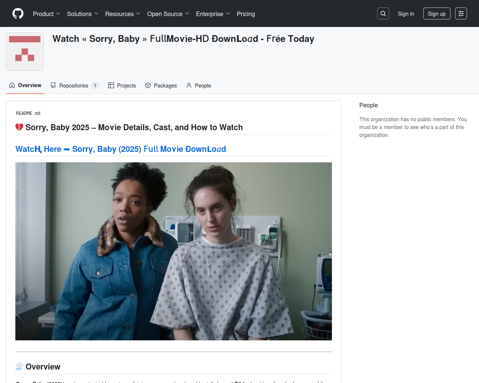
Task: Open appearance settings sliders icon
Action: (461, 13)
